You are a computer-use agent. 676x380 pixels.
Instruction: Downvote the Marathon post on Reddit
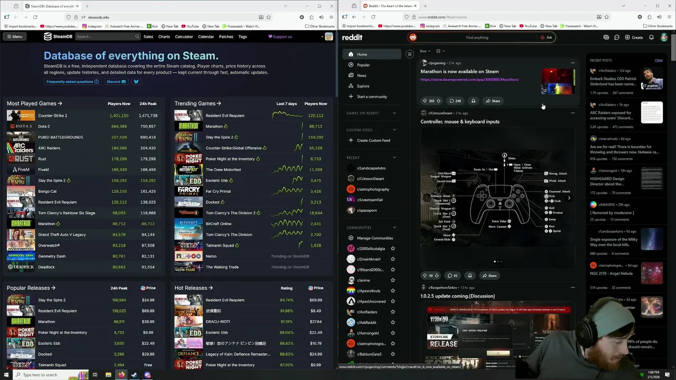pos(438,101)
